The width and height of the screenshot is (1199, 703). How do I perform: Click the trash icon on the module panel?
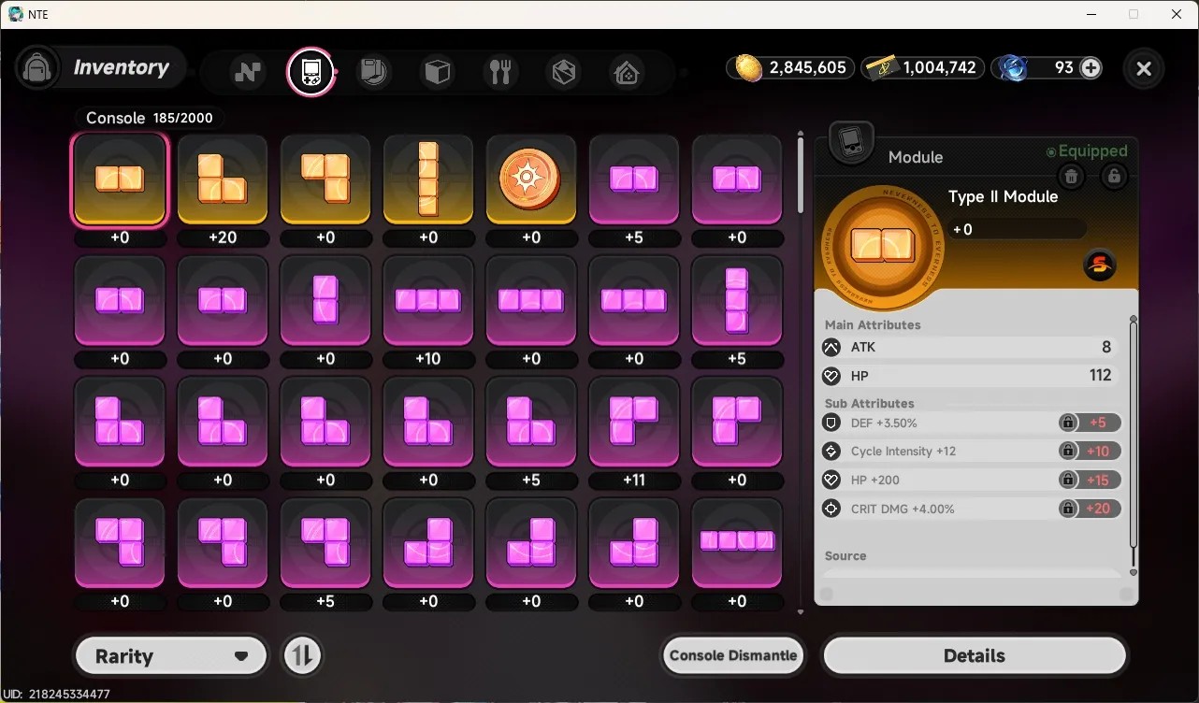[x=1072, y=176]
